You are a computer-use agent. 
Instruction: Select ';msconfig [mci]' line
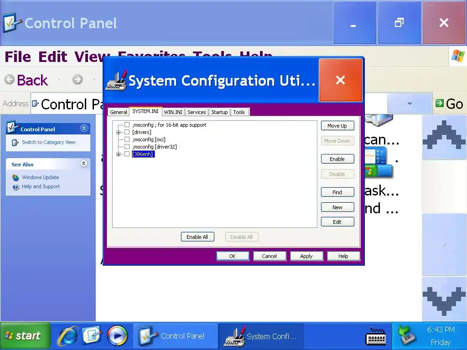pyautogui.click(x=149, y=139)
